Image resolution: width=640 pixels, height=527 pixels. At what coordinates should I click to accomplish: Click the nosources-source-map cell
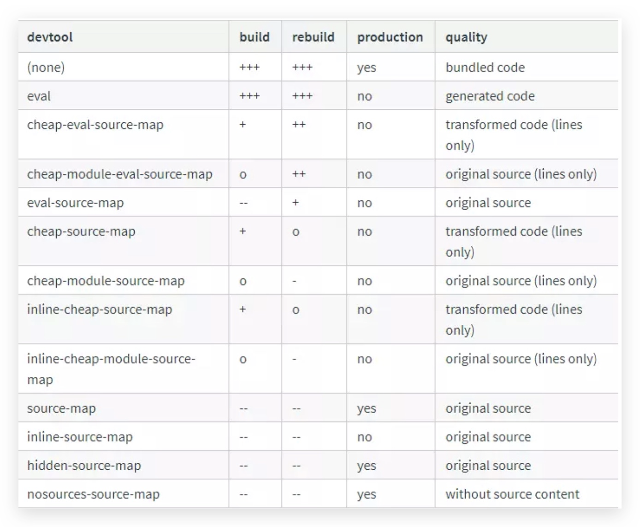click(93, 494)
